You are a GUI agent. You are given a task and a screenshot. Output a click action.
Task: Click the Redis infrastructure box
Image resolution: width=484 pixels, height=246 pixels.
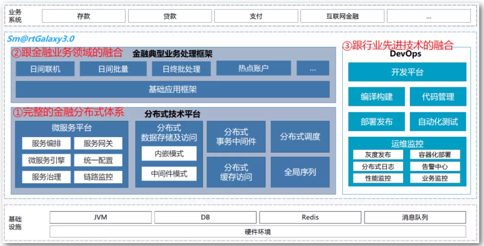coord(310,217)
